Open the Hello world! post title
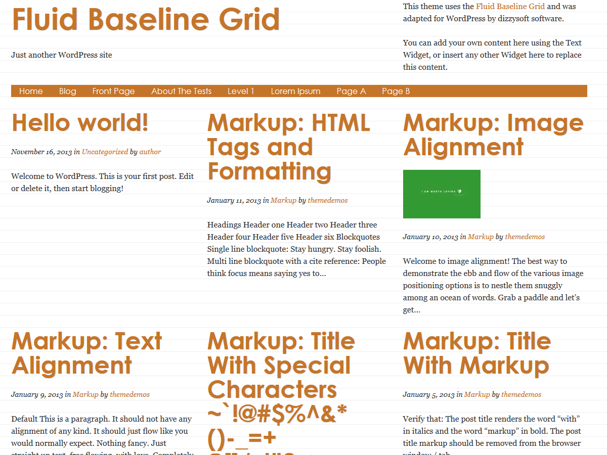This screenshot has width=607, height=455. [80, 123]
